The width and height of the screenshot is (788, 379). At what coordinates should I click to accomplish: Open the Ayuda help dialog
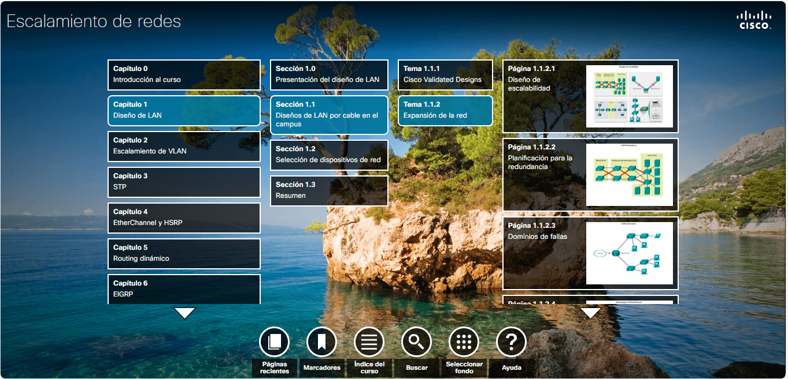point(511,342)
